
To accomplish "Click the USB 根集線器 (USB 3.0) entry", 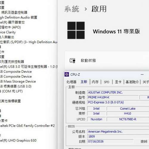I will (16, 86).
